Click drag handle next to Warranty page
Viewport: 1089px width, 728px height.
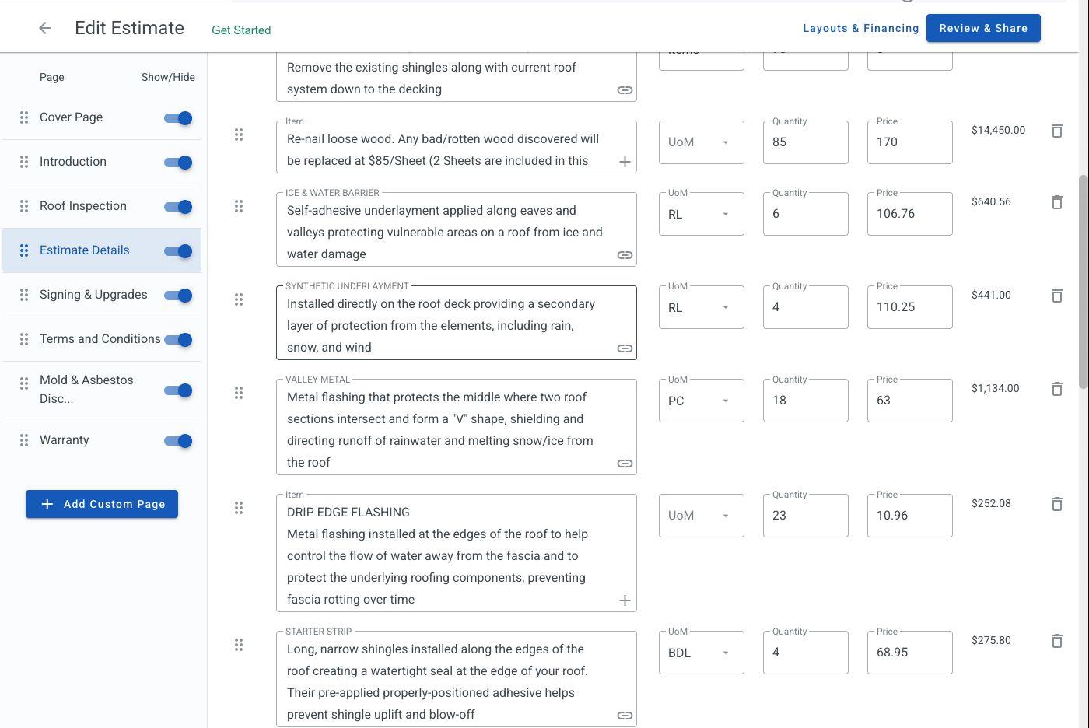click(24, 440)
